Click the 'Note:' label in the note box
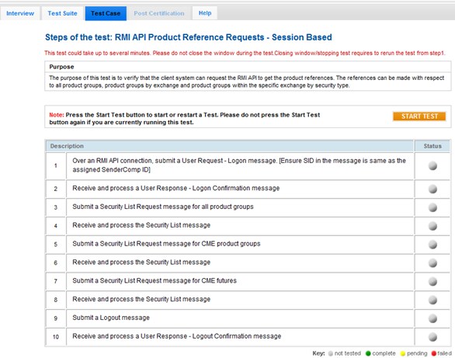 coord(57,115)
